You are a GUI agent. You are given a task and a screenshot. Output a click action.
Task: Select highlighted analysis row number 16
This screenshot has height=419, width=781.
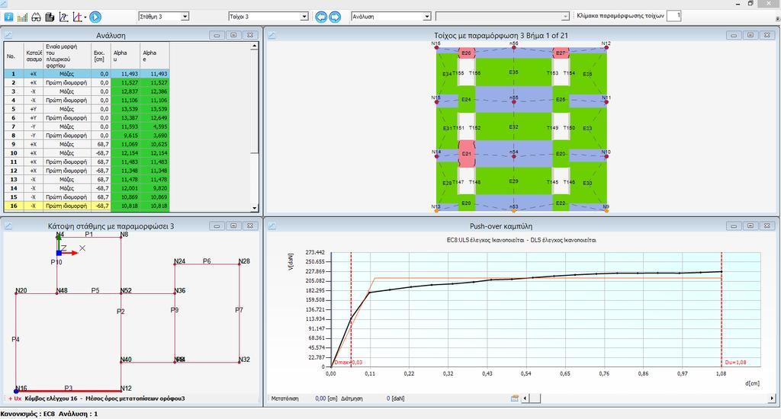(x=87, y=206)
